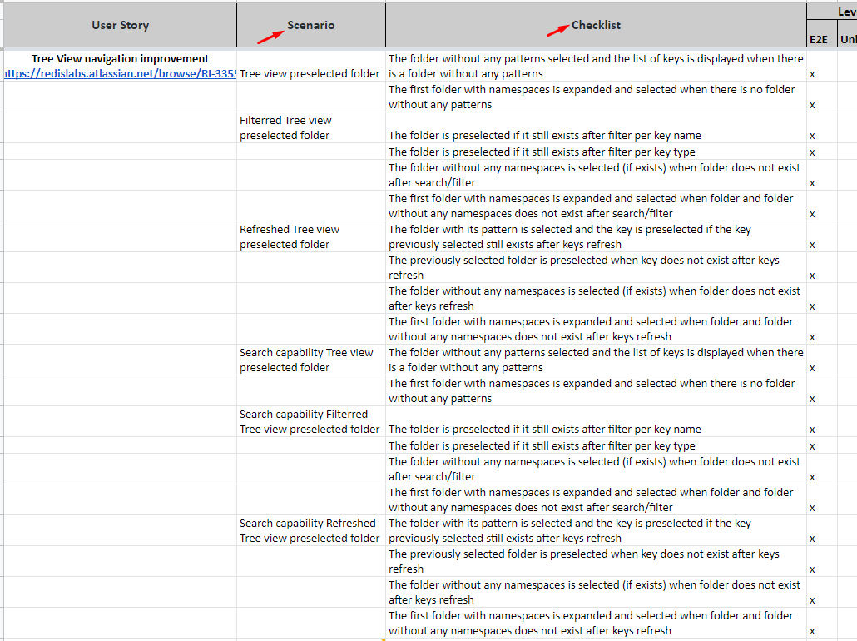Viewport: 857px width, 641px height.
Task: Select the E2E 'x' in the 'Search capability Tree view' row
Action: [812, 368]
